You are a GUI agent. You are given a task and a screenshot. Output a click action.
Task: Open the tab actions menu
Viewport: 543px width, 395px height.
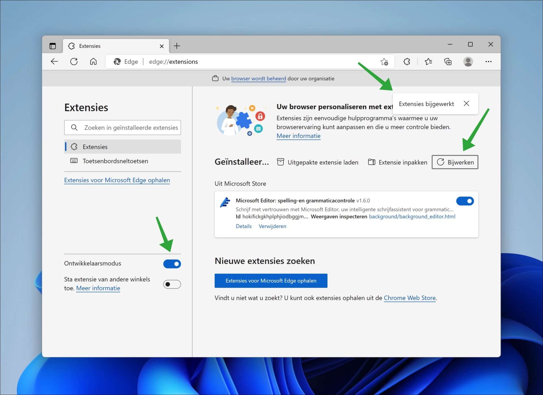tap(52, 46)
